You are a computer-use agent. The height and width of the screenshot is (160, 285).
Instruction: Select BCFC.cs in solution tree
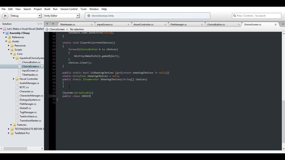pos(24,87)
